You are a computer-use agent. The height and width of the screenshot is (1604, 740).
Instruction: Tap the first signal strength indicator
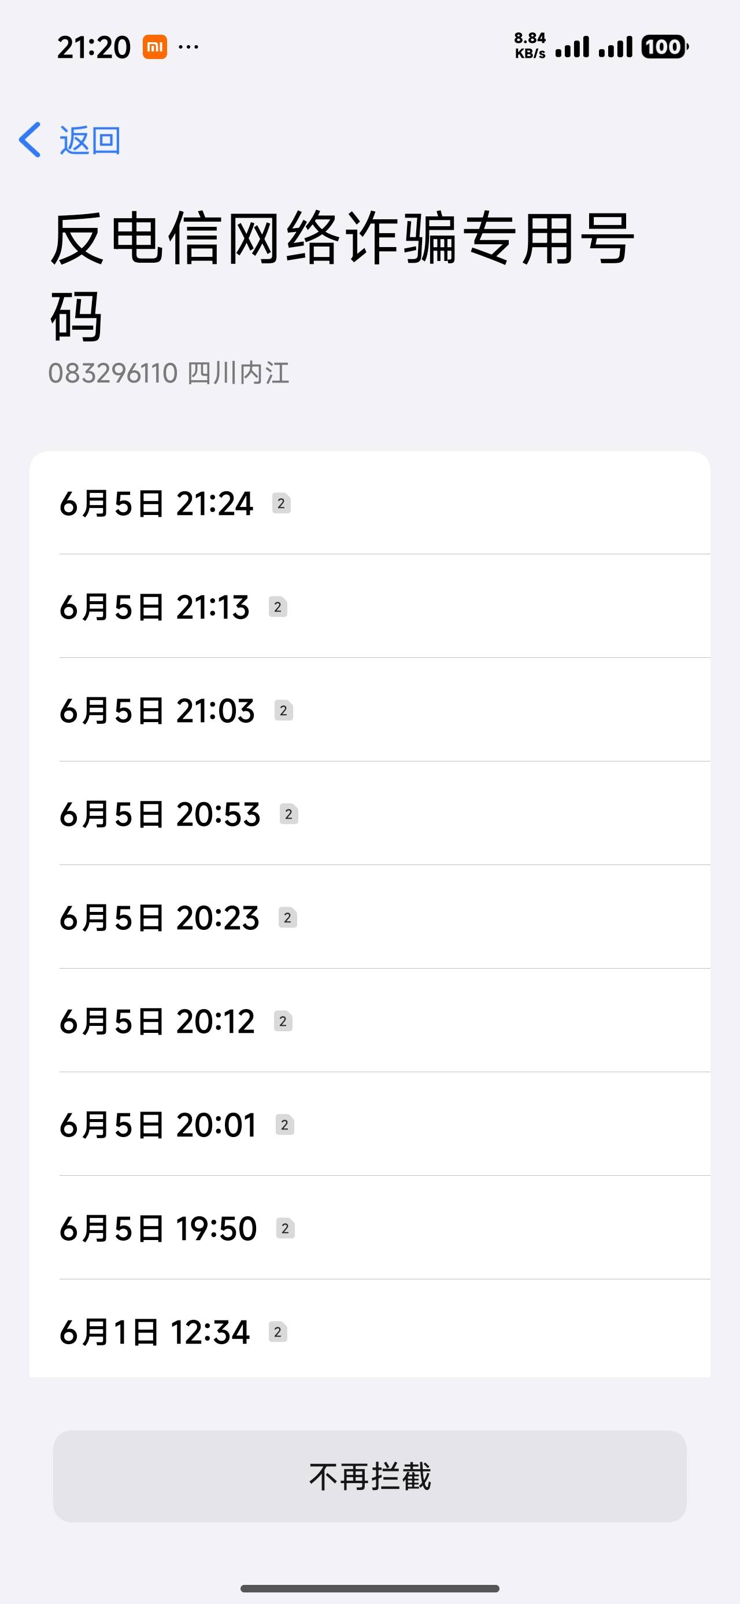pyautogui.click(x=572, y=47)
